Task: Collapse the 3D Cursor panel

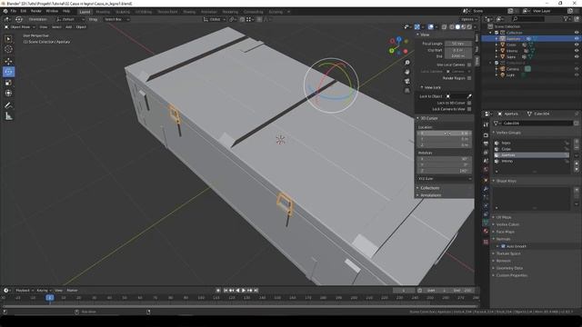Action: [428, 118]
